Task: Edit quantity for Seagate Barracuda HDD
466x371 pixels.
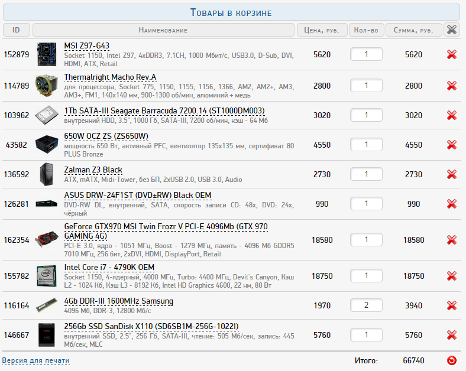Action: click(x=366, y=115)
